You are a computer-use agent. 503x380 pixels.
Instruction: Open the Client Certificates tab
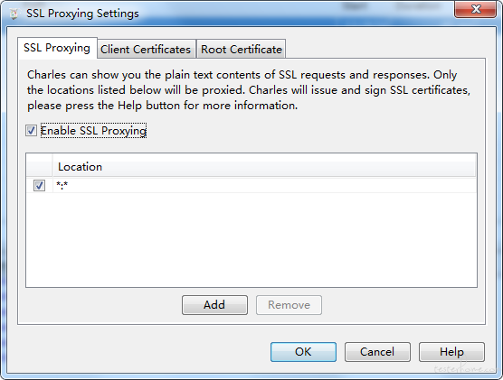pyautogui.click(x=146, y=50)
